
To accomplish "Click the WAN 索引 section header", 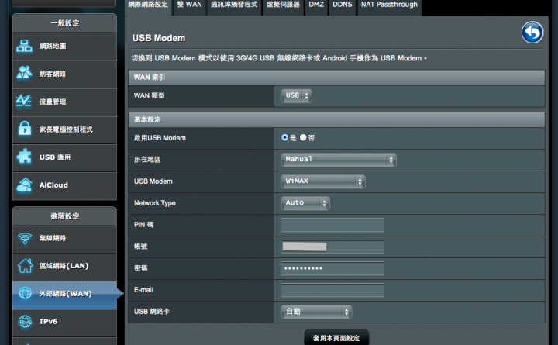I will (336, 78).
